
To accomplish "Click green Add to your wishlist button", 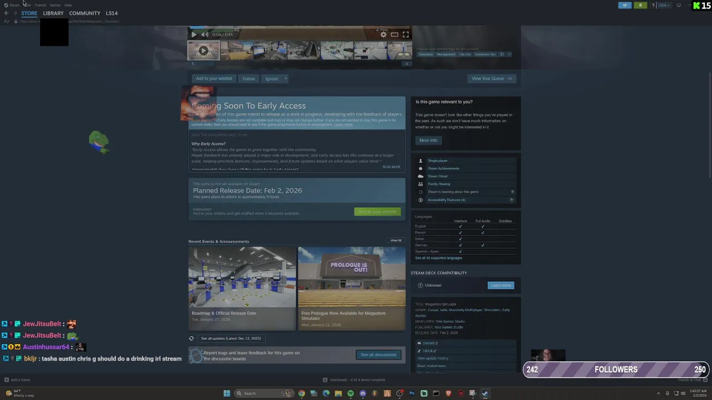I will (377, 212).
